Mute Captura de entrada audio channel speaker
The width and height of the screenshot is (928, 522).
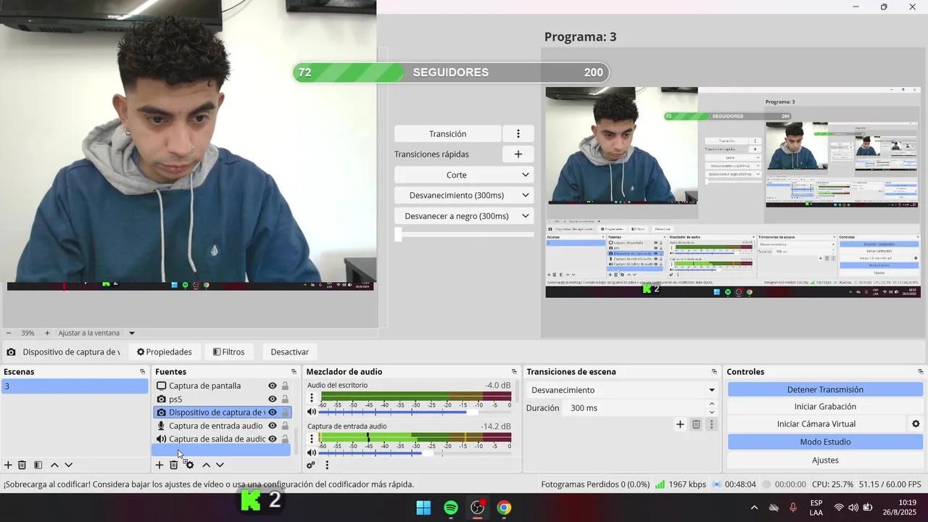pyautogui.click(x=312, y=452)
